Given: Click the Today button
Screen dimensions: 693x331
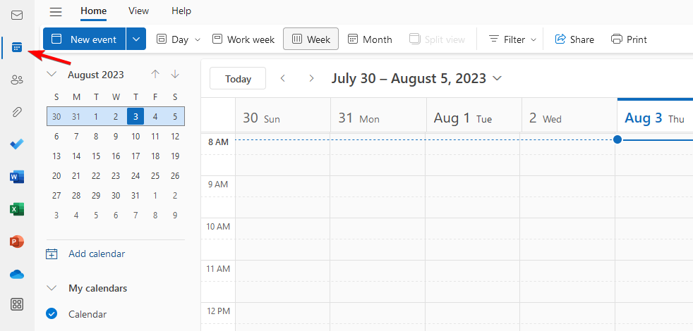Looking at the screenshot, I should click(x=238, y=79).
